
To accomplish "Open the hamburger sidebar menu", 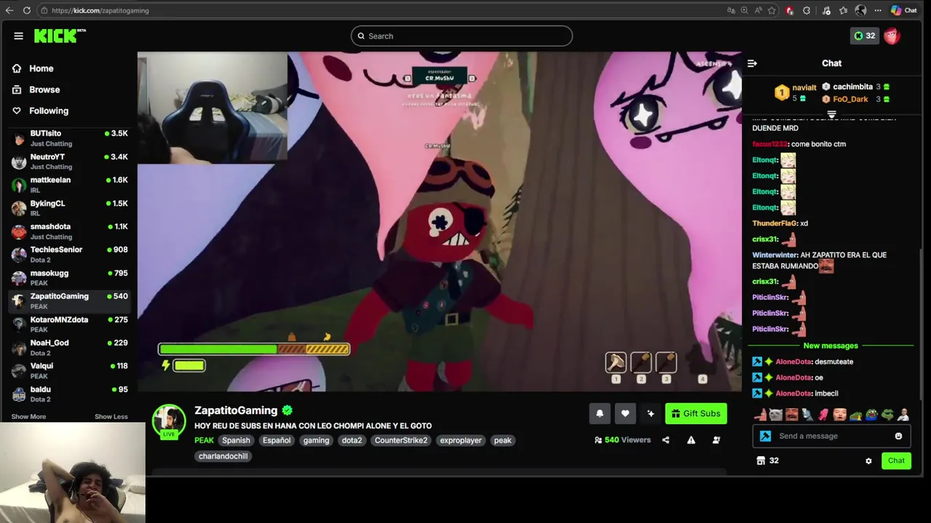I will [x=18, y=36].
